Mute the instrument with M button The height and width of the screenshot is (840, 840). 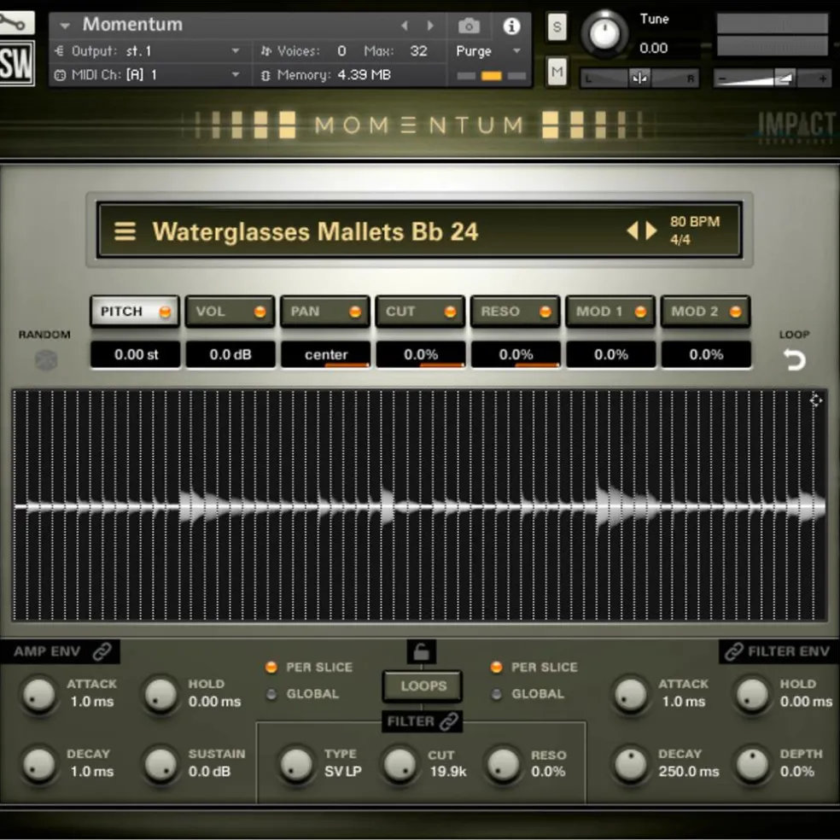click(x=557, y=71)
